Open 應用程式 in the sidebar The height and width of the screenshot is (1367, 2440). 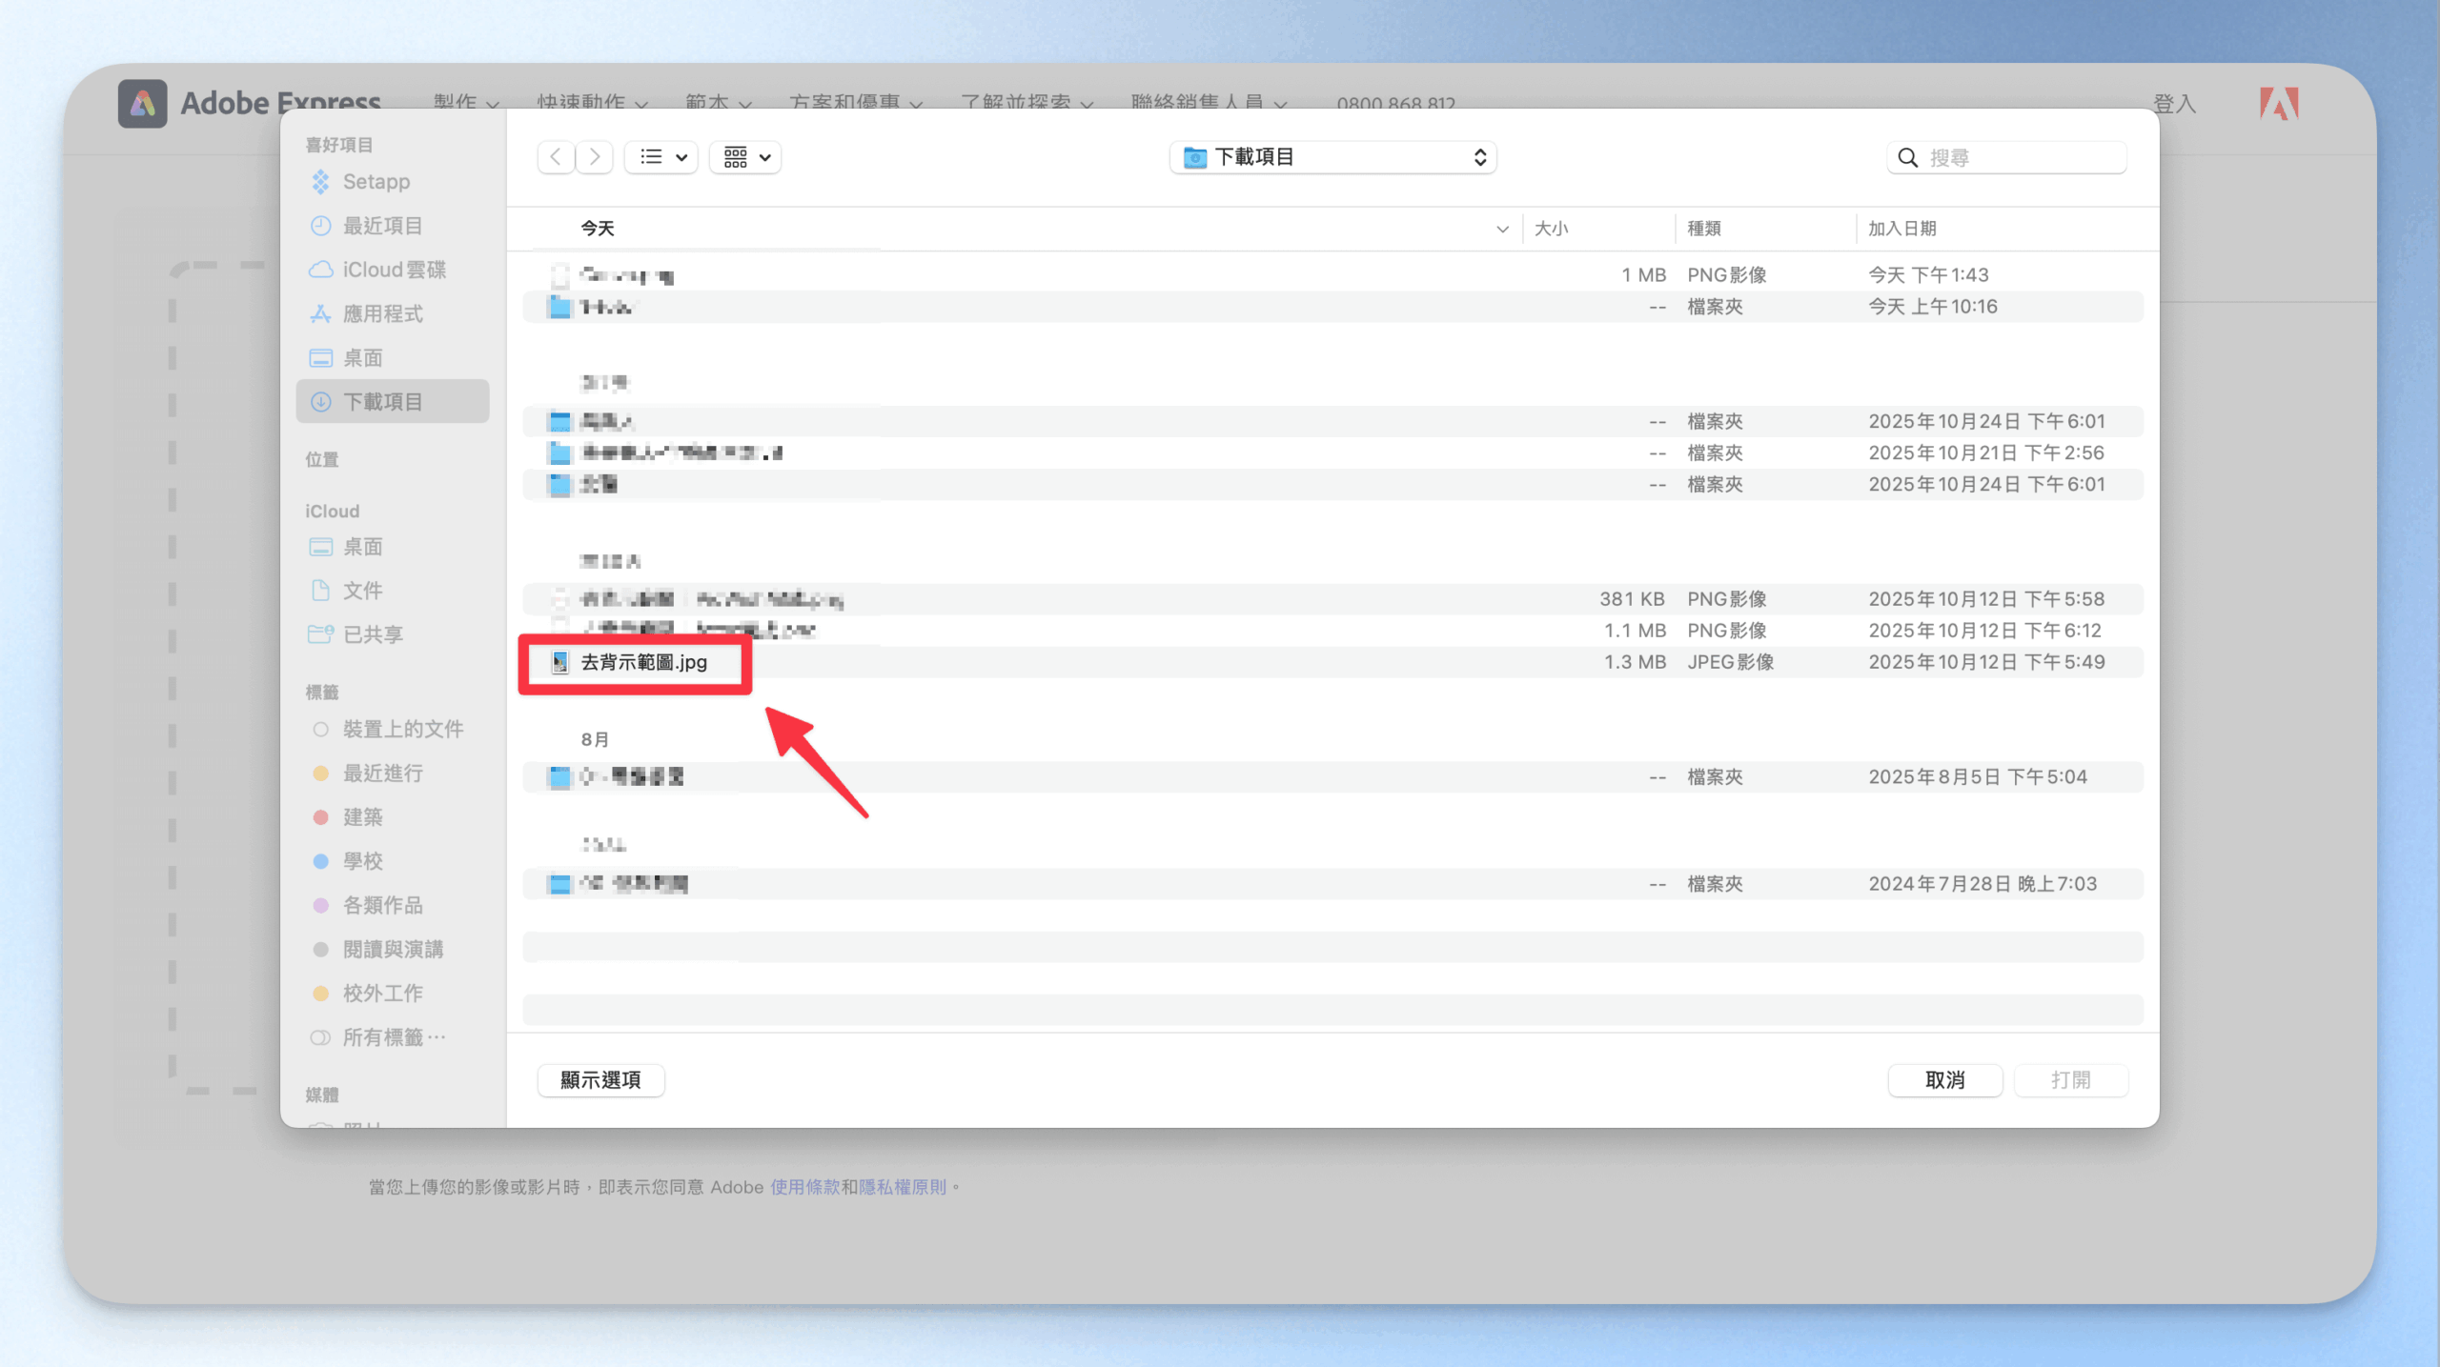click(381, 314)
